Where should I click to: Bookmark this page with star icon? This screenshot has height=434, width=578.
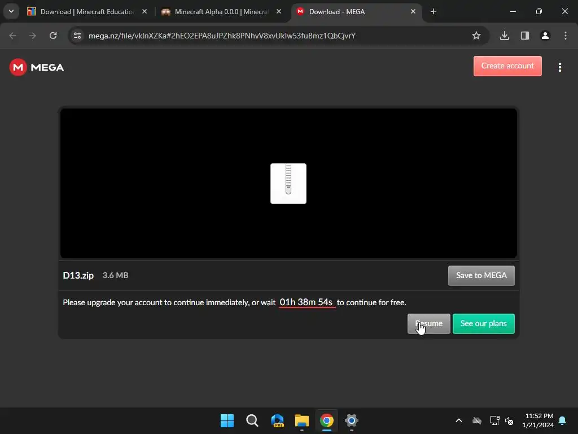tap(476, 36)
